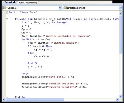Place cursor on 'Public Class Form1' line
Image resolution: width=124 pixels, height=103 pixels.
click(23, 12)
